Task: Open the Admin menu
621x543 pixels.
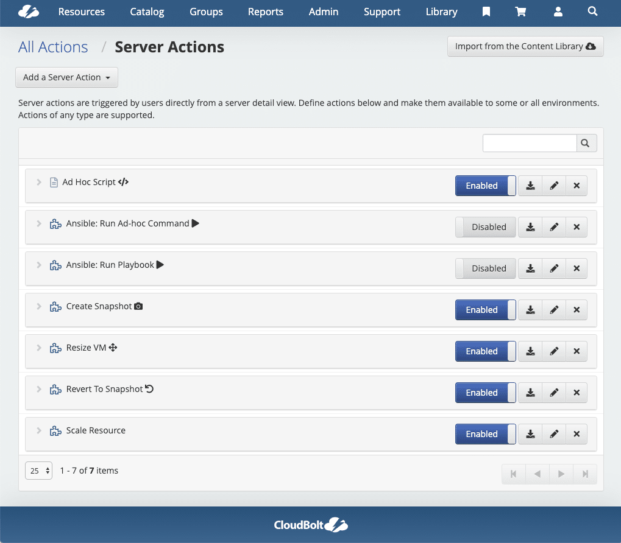Action: pos(324,12)
